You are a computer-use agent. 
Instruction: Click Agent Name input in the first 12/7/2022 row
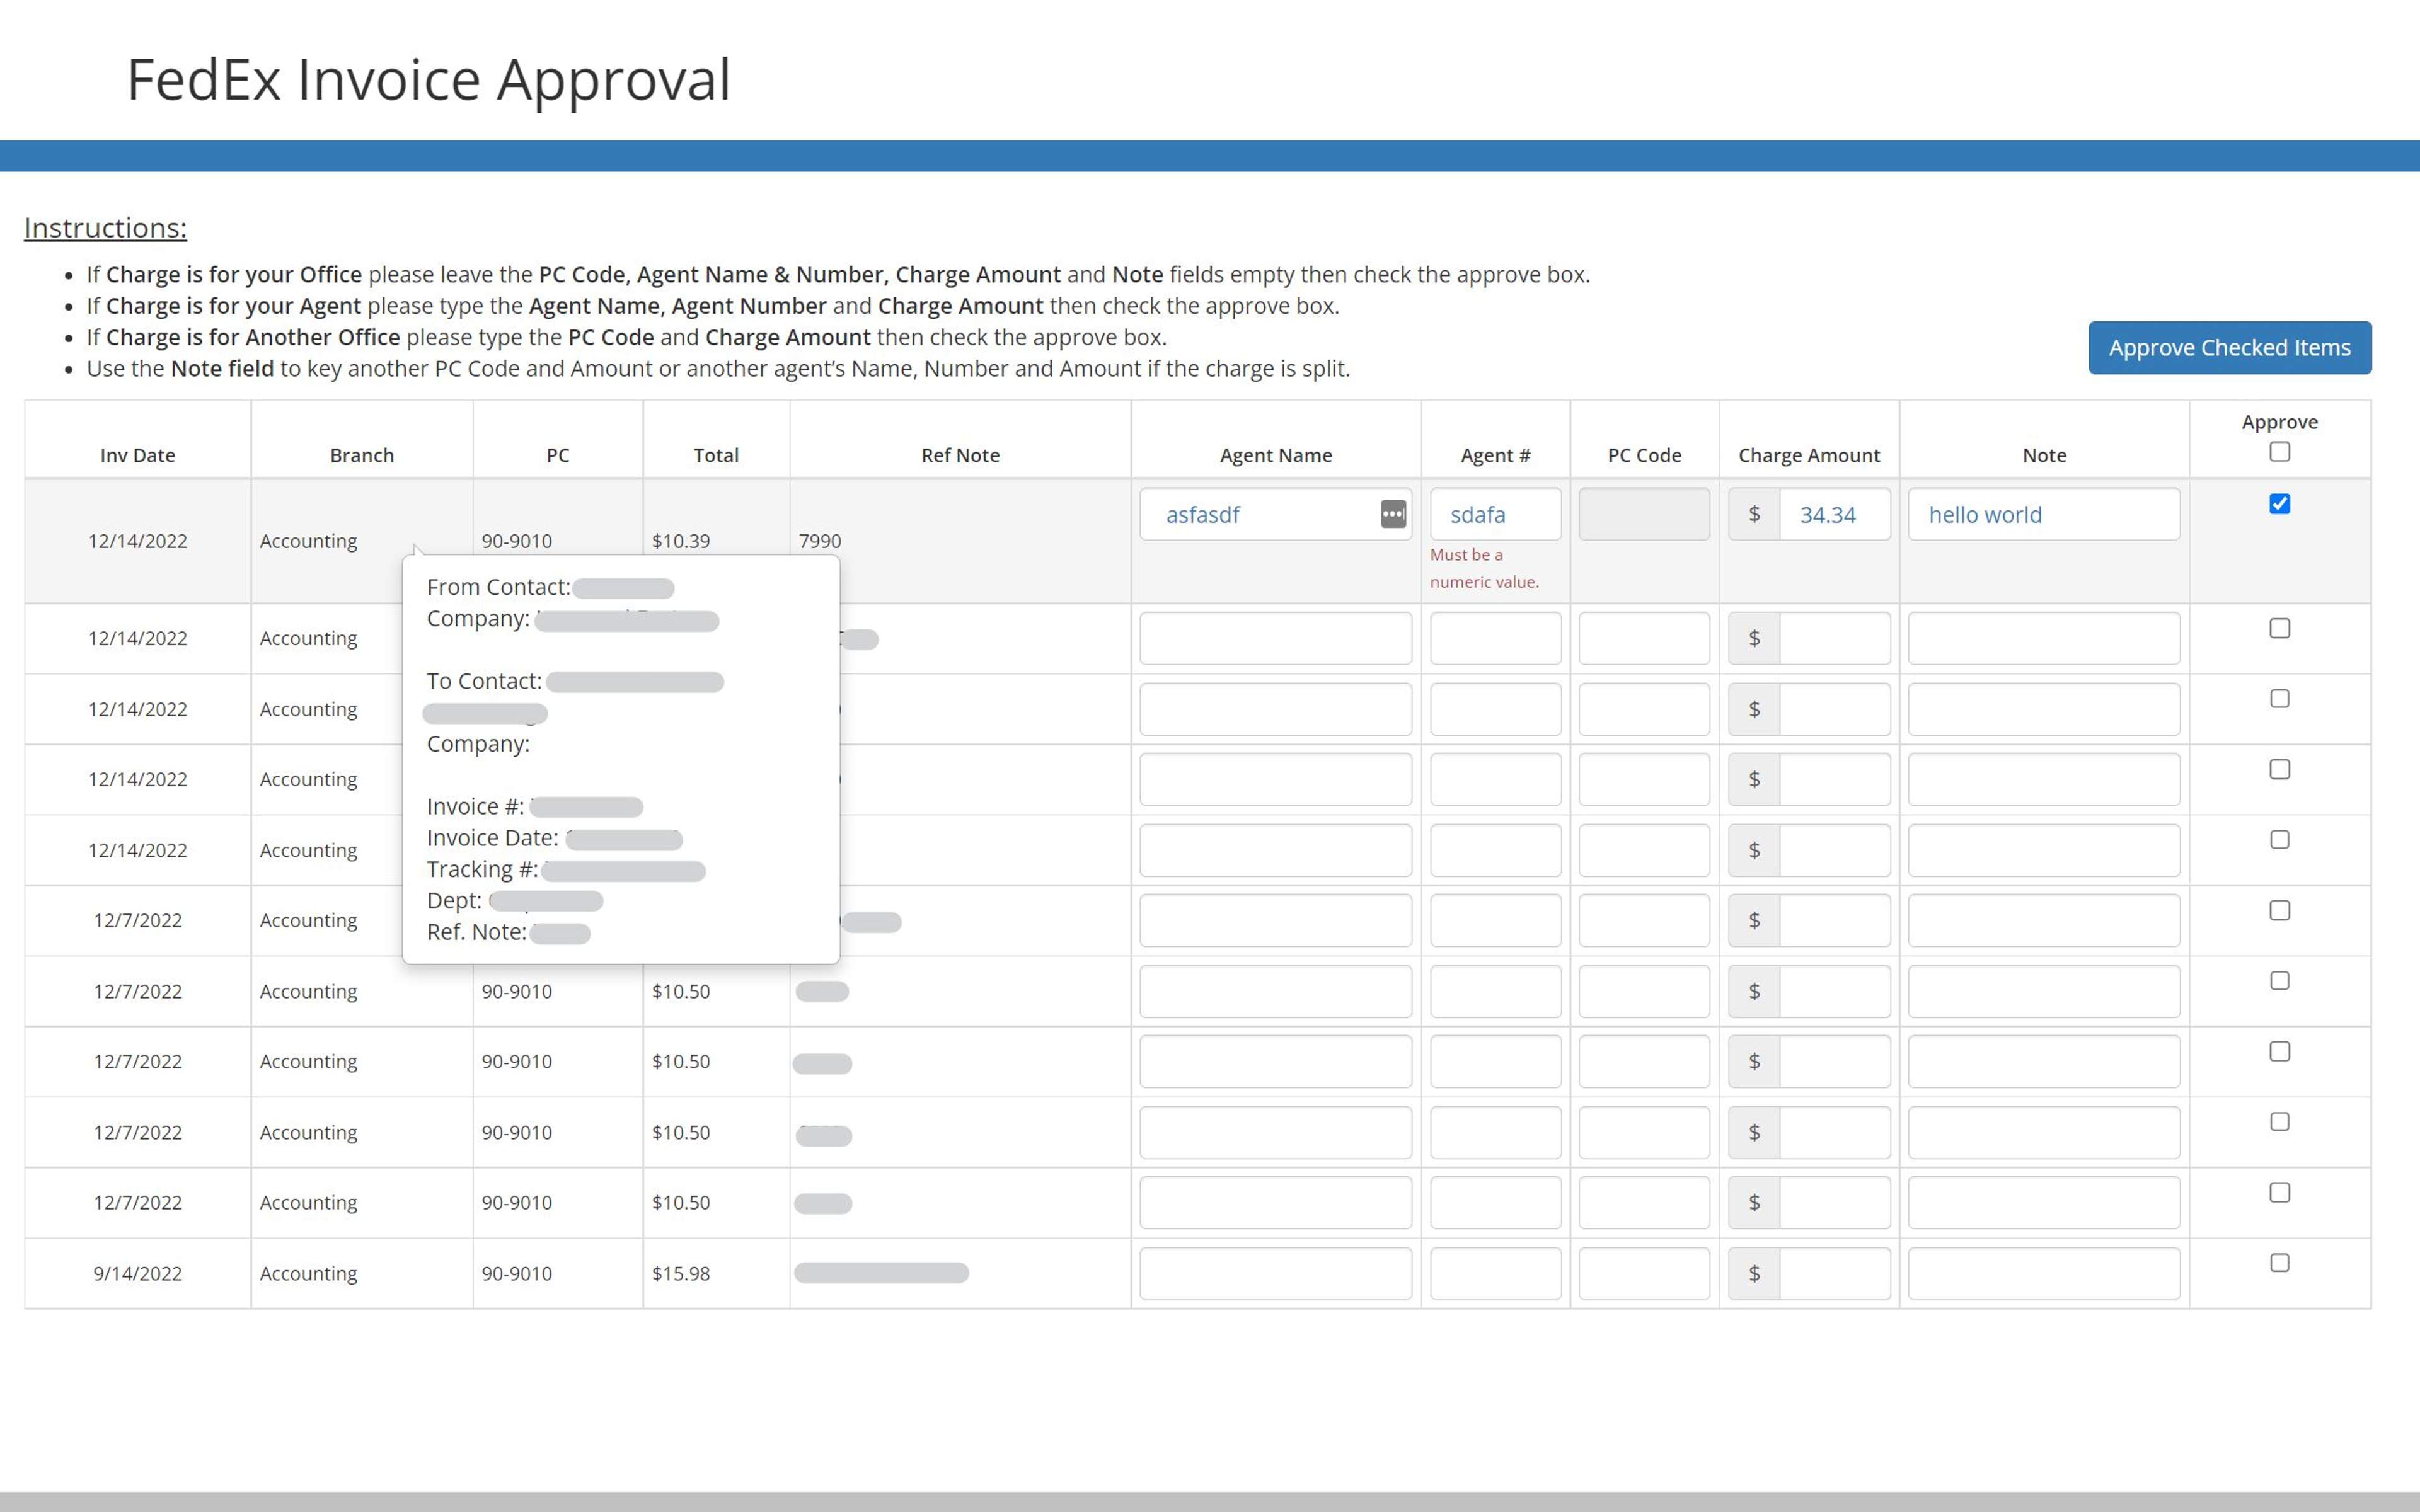pos(1275,920)
